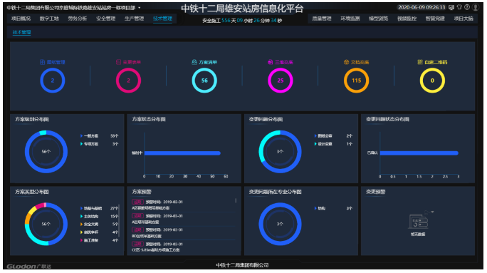
Task: Open 项目概况 menu item
Action: [21, 19]
